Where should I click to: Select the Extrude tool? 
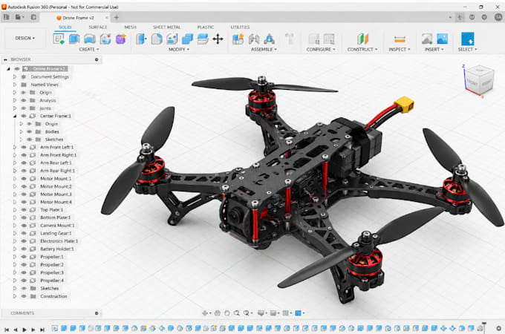click(x=74, y=39)
